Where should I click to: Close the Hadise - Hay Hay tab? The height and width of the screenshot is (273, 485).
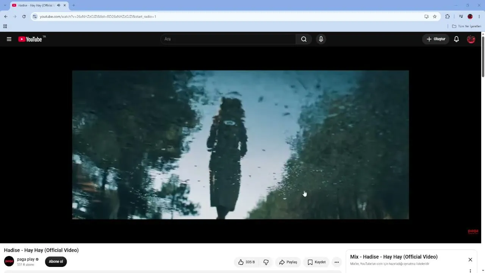[65, 5]
